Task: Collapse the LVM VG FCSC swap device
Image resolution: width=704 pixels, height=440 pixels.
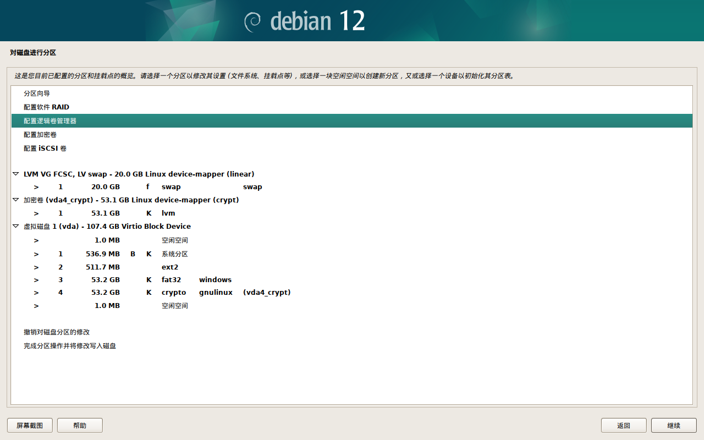Action: pos(15,174)
